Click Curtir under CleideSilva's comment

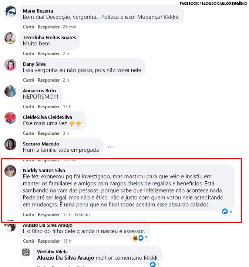click(x=28, y=133)
